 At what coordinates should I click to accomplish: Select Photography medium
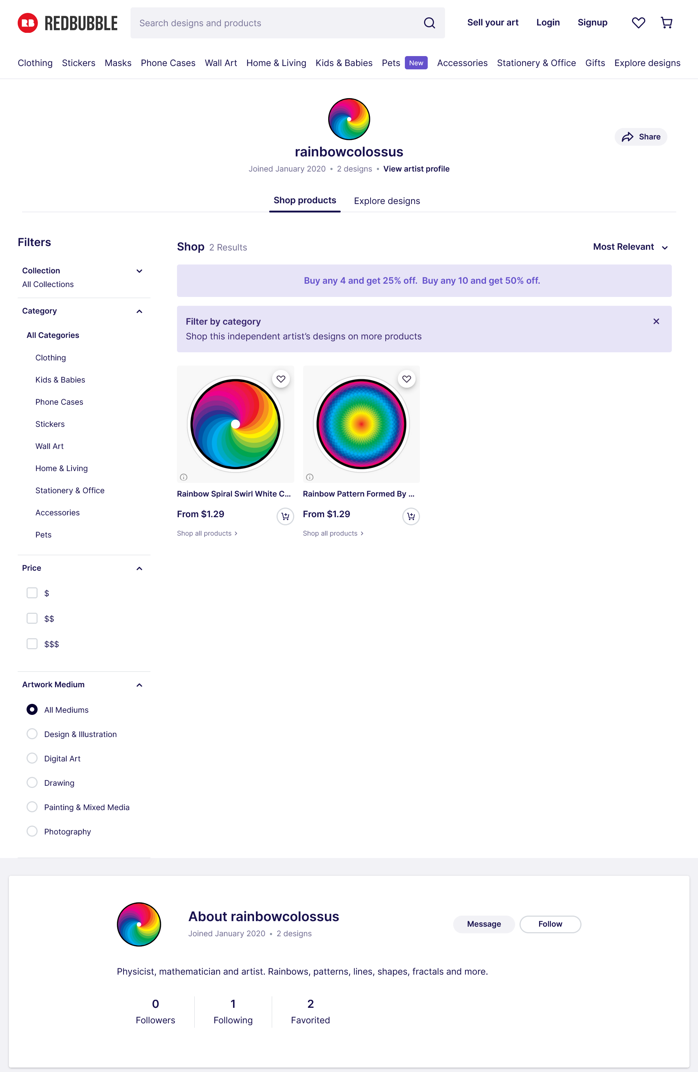(32, 831)
